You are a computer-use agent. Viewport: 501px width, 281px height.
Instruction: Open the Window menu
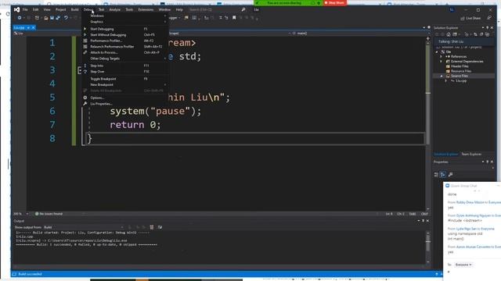click(164, 9)
